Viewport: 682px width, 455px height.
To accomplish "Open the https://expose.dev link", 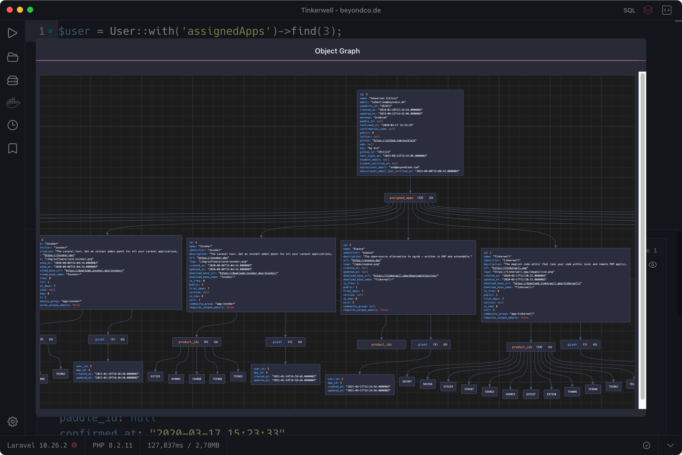I will (x=366, y=260).
